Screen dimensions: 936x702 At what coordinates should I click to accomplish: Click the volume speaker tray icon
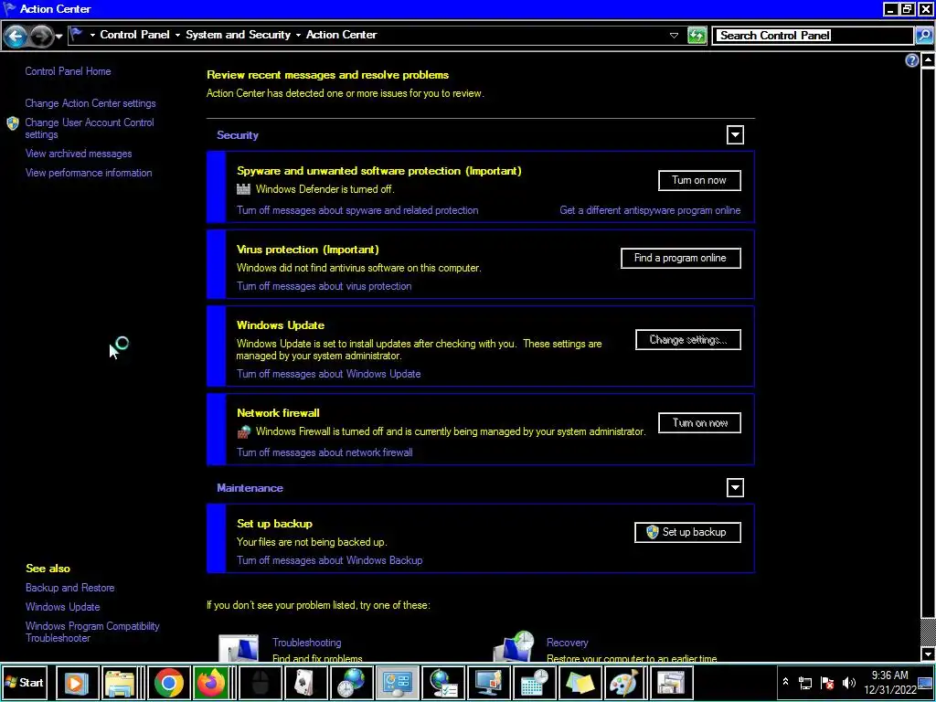[x=849, y=683]
